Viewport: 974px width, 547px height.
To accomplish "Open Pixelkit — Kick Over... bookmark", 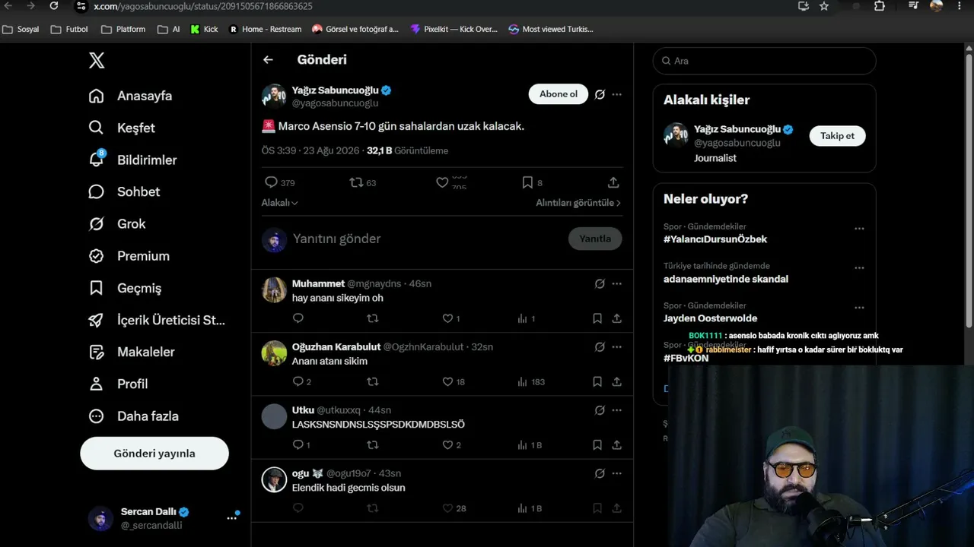I will pyautogui.click(x=454, y=29).
